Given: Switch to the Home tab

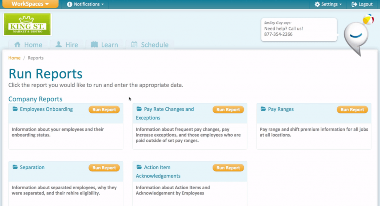Looking at the screenshot, I should click(x=28, y=45).
